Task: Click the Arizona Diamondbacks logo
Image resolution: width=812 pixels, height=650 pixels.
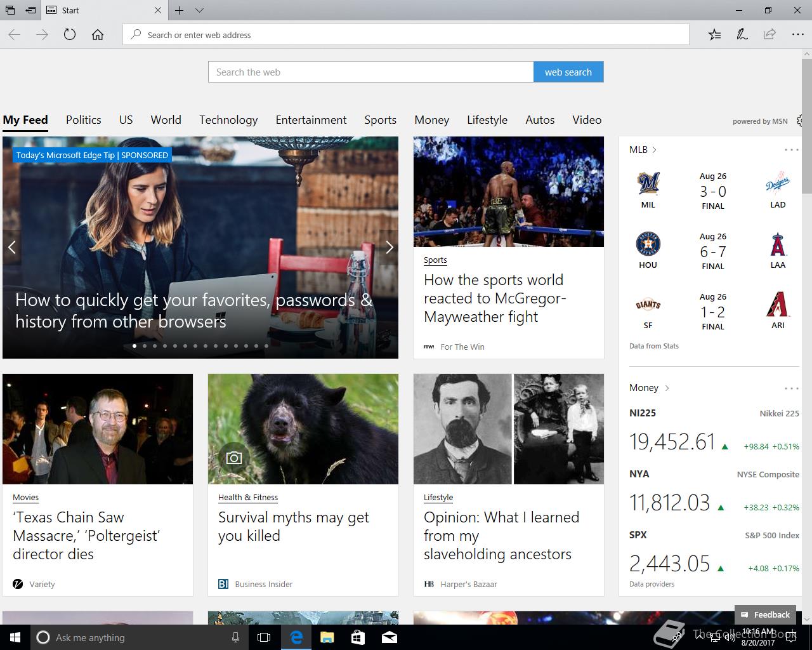Action: pos(778,304)
